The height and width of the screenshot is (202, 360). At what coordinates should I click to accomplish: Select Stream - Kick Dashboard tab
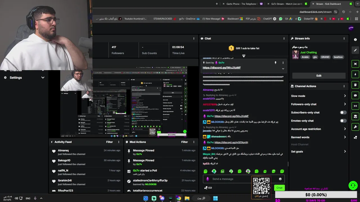coord(332,4)
